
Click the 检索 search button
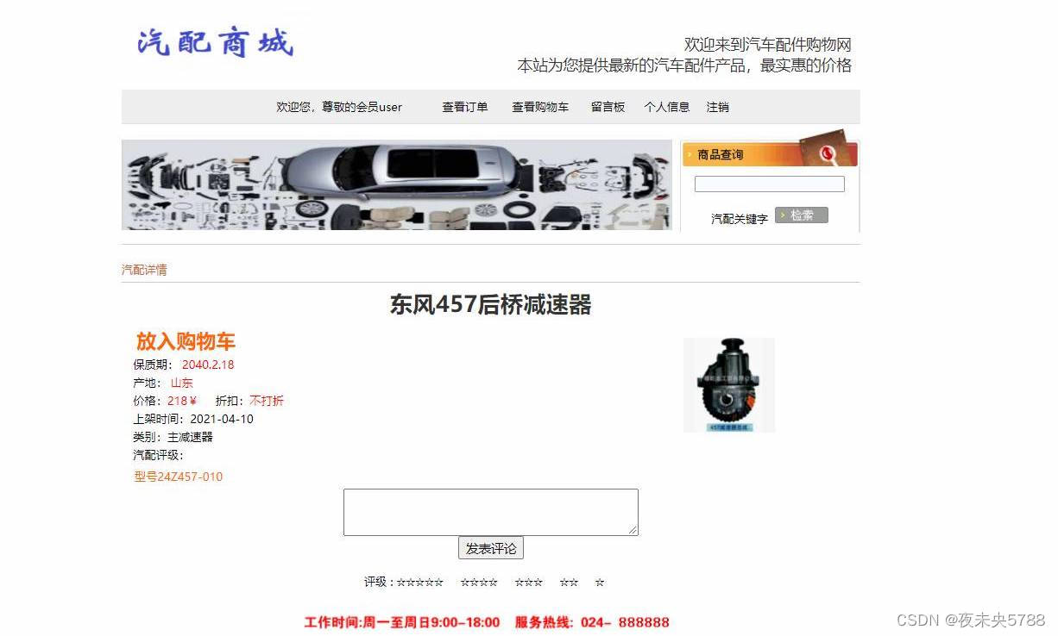click(802, 215)
